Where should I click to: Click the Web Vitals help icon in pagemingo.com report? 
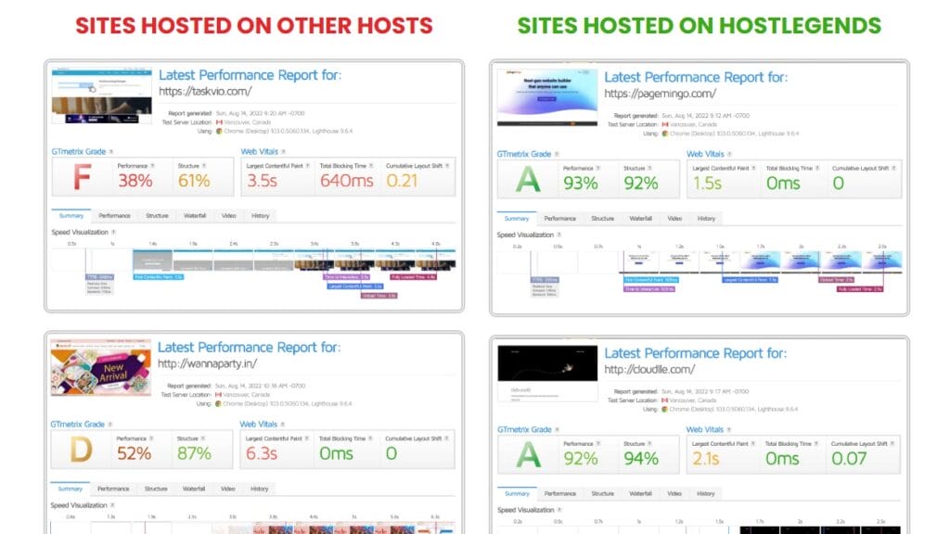click(x=729, y=155)
